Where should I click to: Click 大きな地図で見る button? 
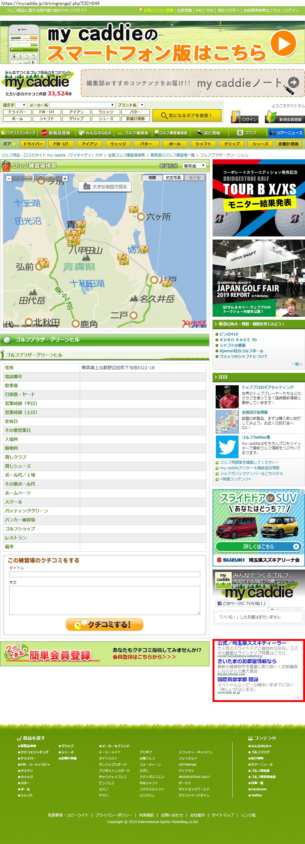[105, 187]
